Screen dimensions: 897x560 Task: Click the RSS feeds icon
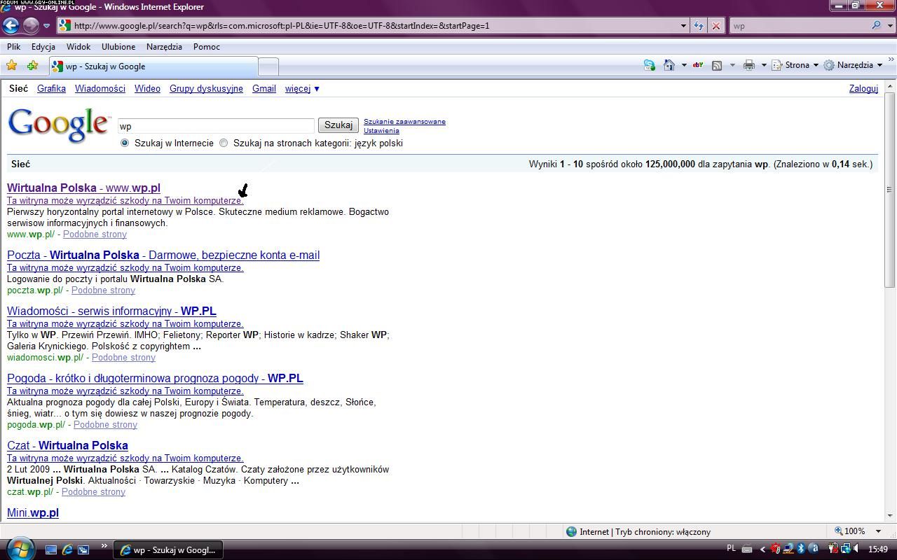coord(717,65)
